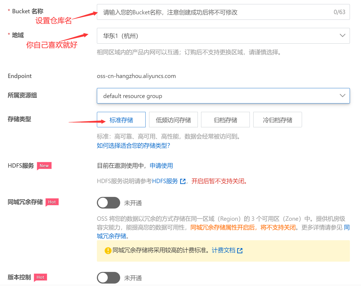
Task: Open the 计费文档 billing document link
Action: [x=224, y=250]
